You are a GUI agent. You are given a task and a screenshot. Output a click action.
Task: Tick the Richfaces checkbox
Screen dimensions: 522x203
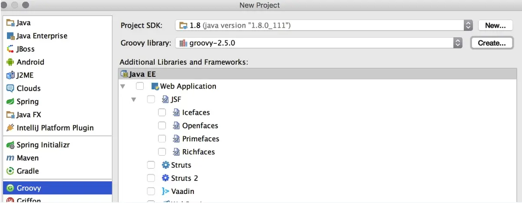click(x=162, y=152)
